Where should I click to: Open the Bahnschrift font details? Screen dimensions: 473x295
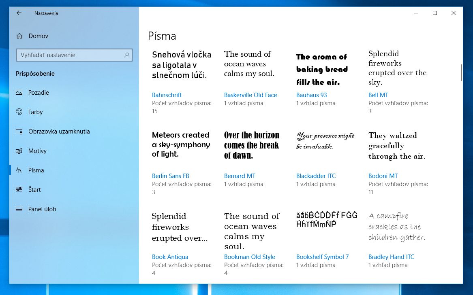167,95
